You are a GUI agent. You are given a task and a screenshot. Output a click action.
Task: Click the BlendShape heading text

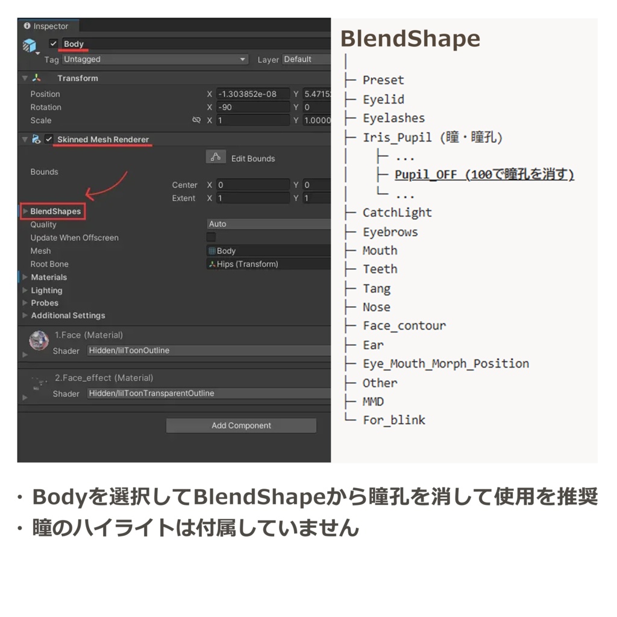[x=410, y=39]
